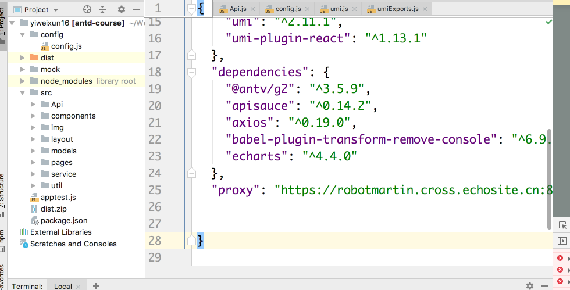Image resolution: width=570 pixels, height=290 pixels.
Task: Fold the root object at line 1
Action: (x=191, y=9)
